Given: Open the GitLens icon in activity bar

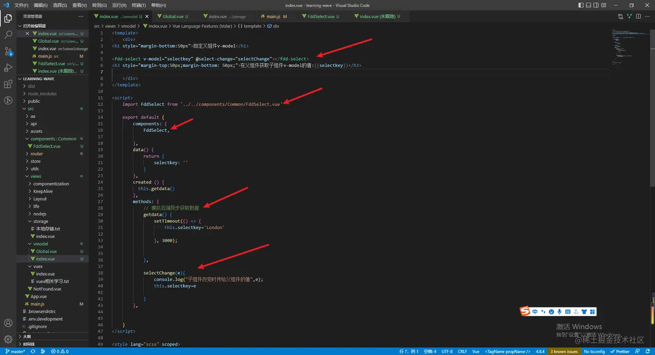Looking at the screenshot, I should click(x=8, y=101).
